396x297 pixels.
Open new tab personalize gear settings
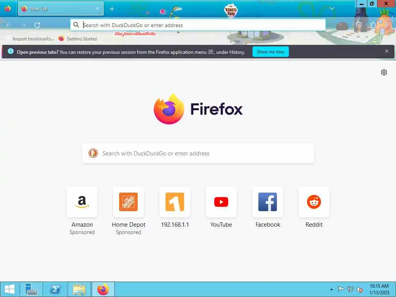[x=384, y=72]
